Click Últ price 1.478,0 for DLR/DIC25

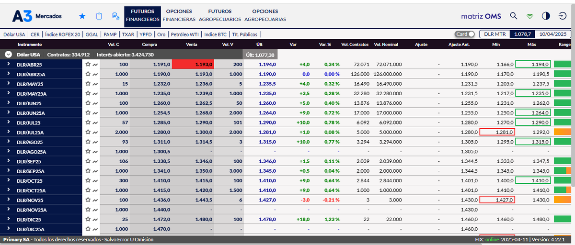(267, 219)
